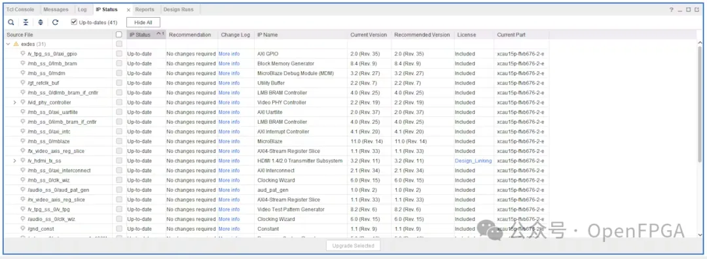Close the IP Status tab

click(128, 10)
